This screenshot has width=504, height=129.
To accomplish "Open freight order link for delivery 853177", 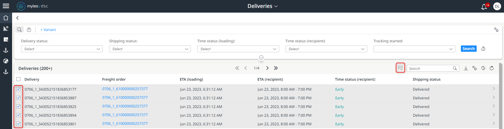I will pos(125,89).
